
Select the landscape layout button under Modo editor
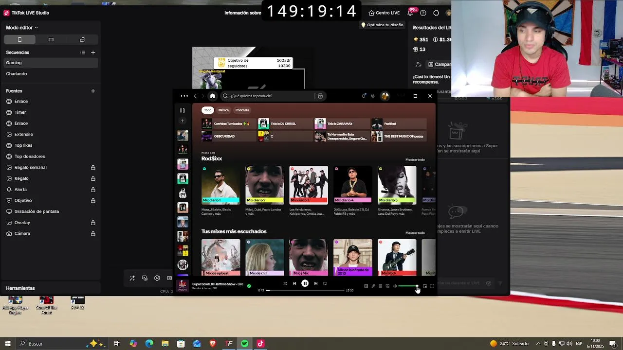click(x=51, y=39)
